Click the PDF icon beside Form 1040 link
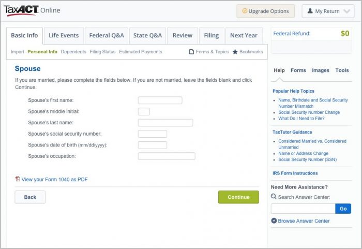The width and height of the screenshot is (362, 249). [18, 179]
